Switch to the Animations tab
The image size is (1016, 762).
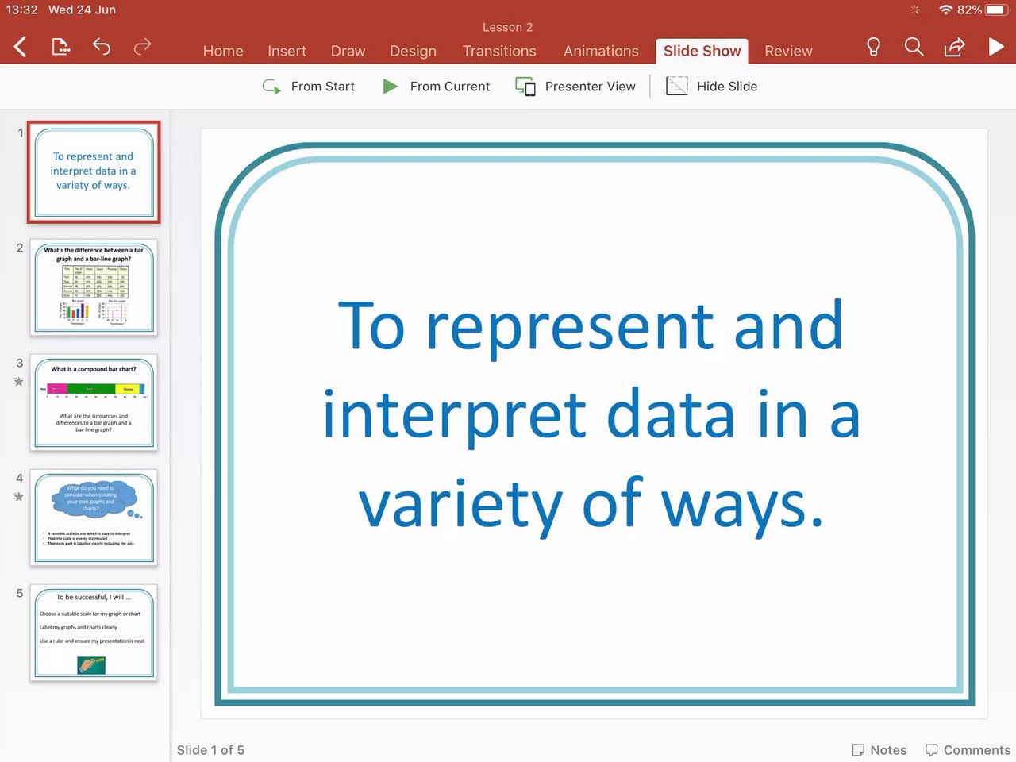(601, 51)
